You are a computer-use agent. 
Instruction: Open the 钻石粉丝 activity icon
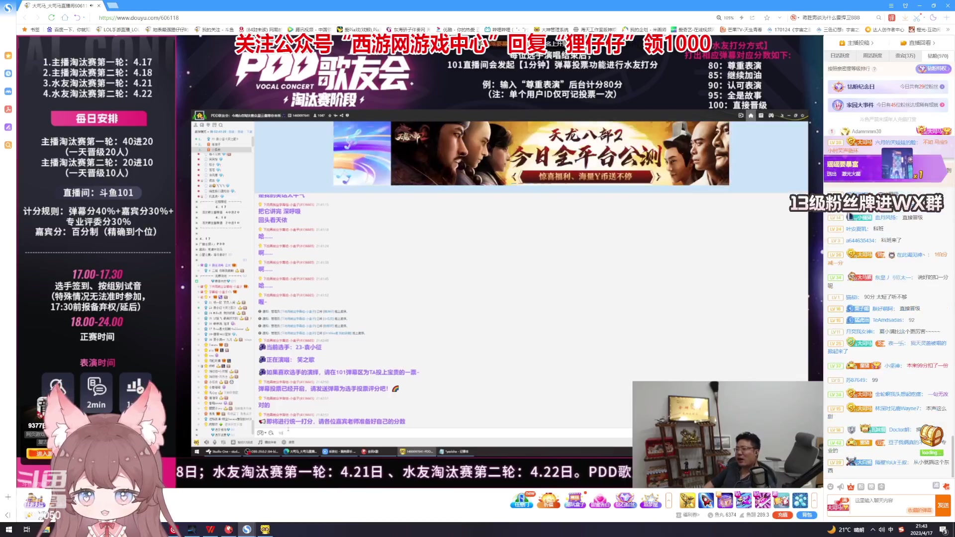(625, 500)
